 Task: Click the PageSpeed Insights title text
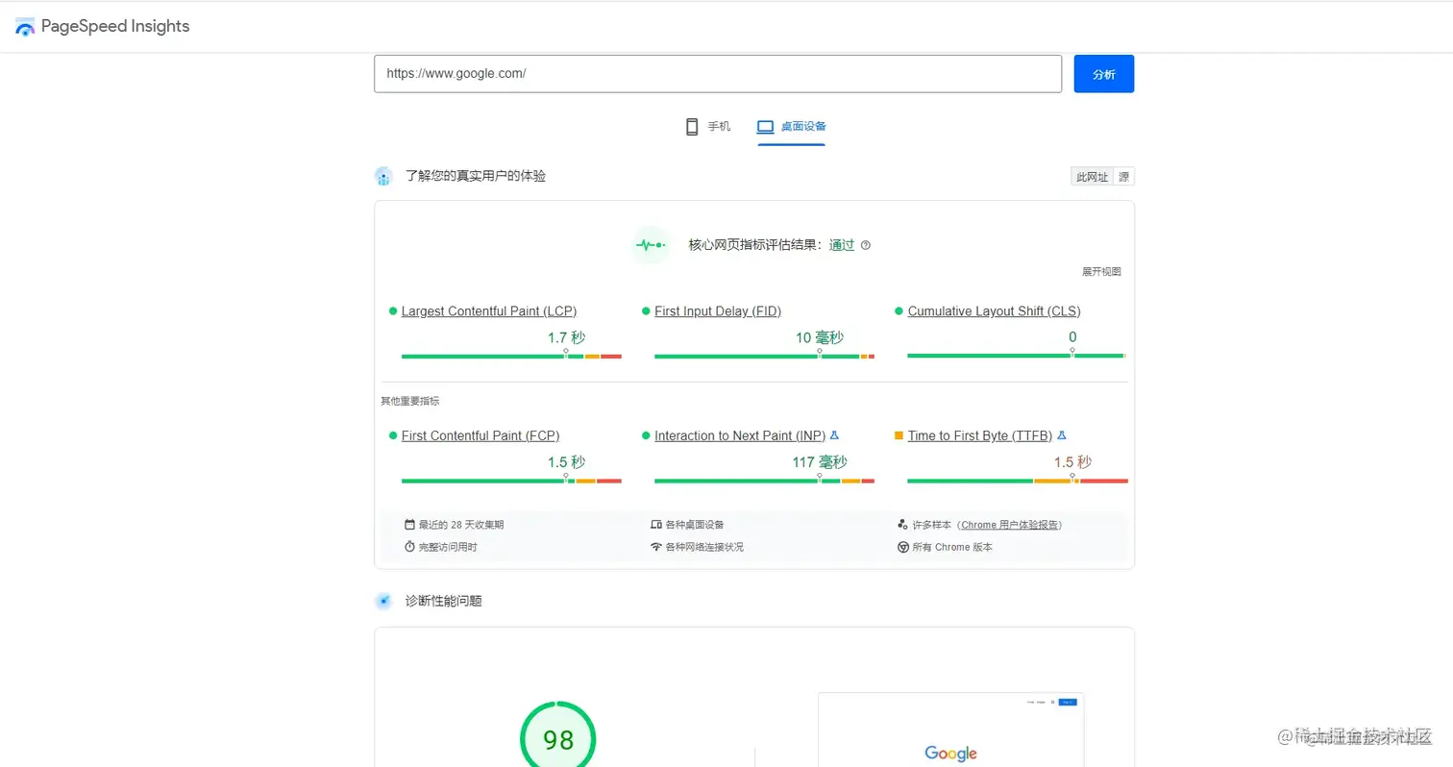(x=115, y=26)
